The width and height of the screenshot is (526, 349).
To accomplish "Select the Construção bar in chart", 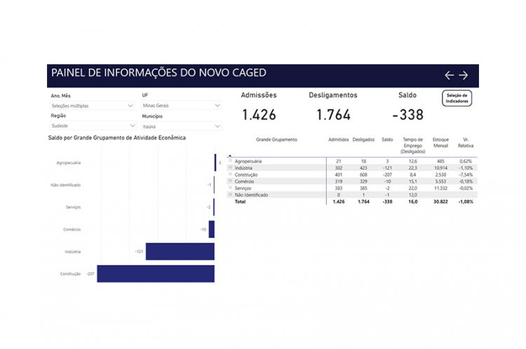I will [x=156, y=273].
